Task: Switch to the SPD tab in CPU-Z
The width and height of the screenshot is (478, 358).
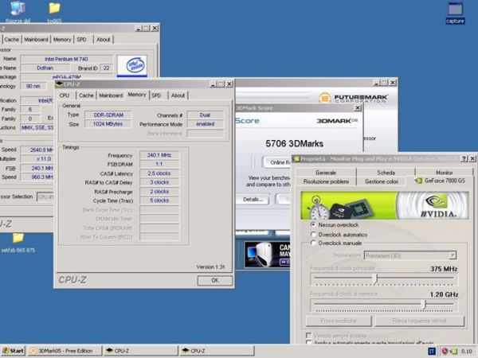Action: click(156, 95)
